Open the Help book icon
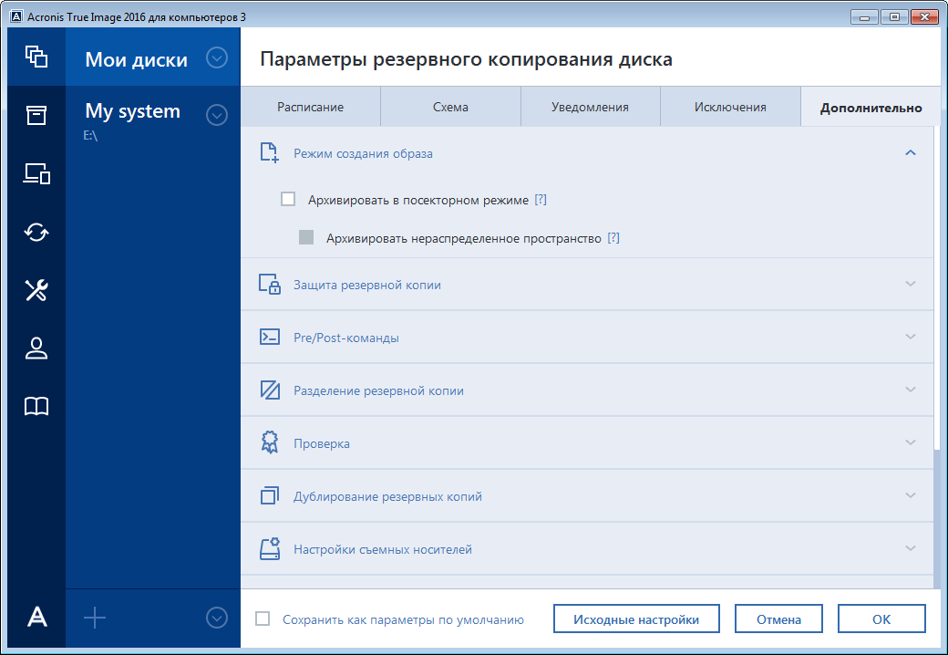Viewport: 948px width, 655px height. (x=36, y=407)
